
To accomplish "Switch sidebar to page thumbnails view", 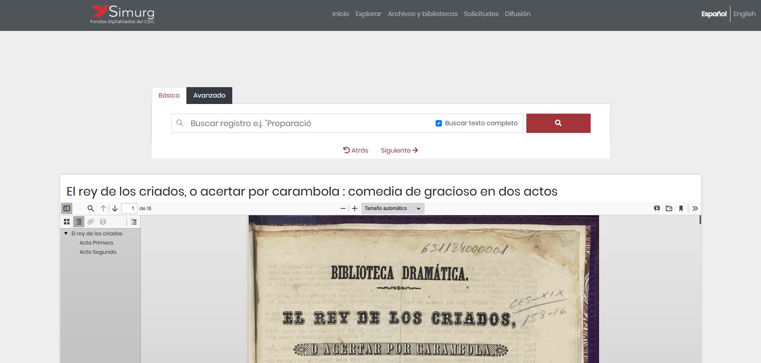I will [67, 221].
